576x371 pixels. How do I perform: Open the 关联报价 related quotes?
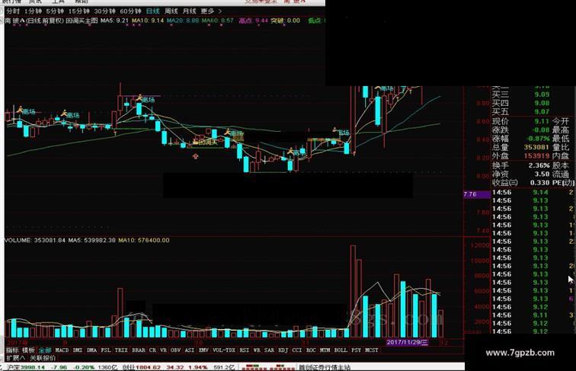43,358
